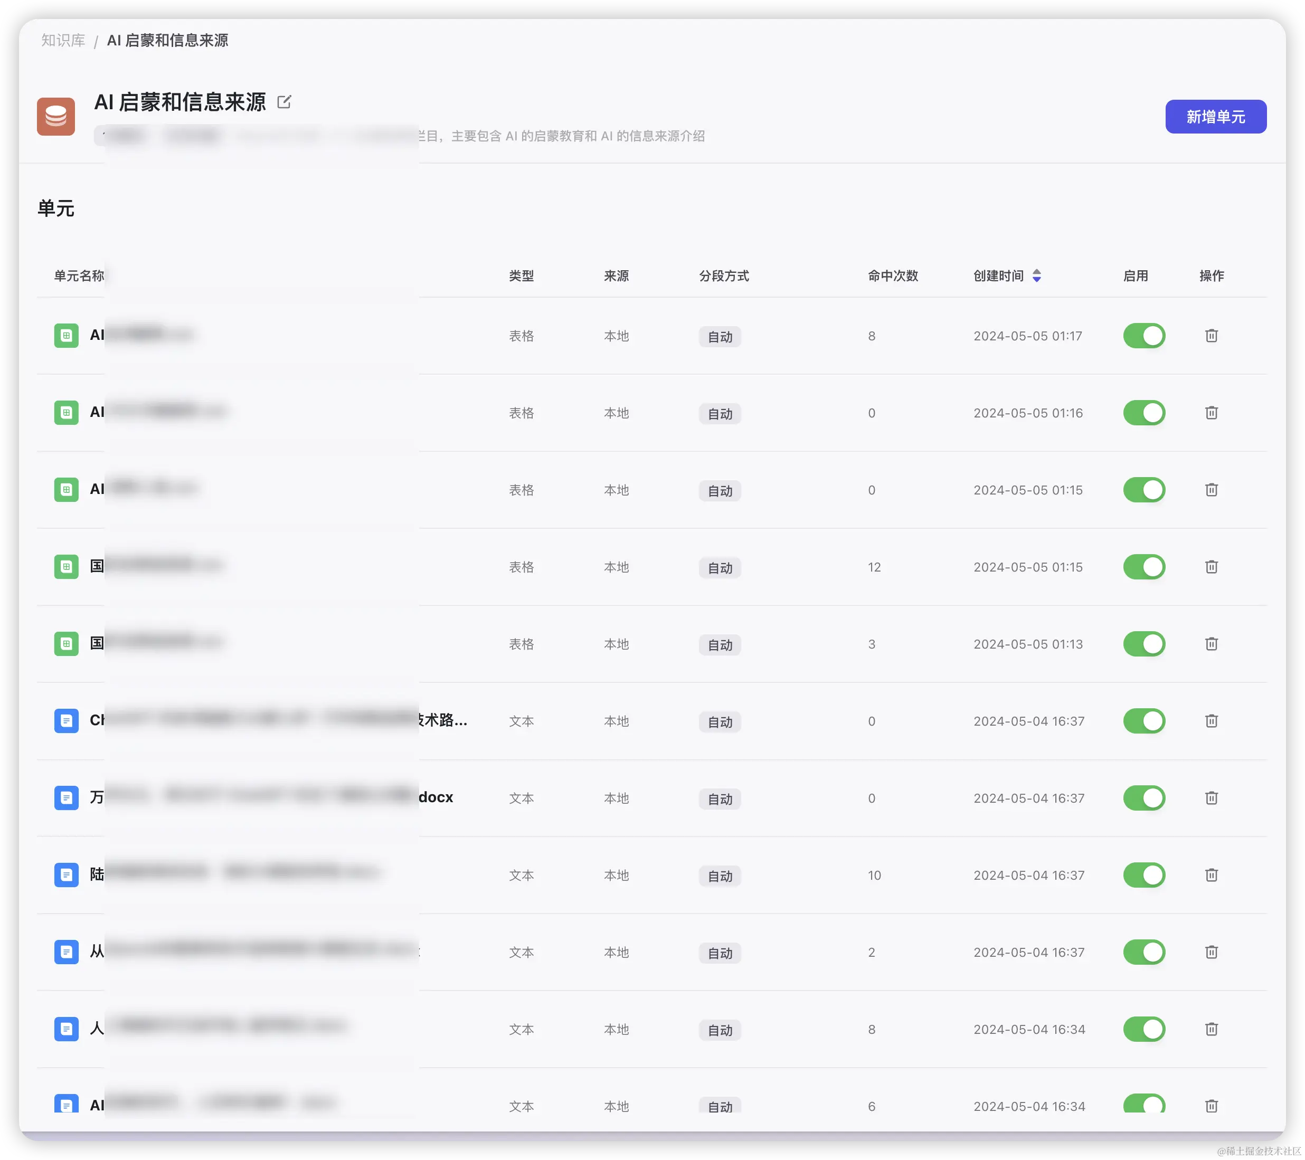This screenshot has height=1160, width=1305.
Task: Click the 创建时间 column header
Action: pos(998,276)
